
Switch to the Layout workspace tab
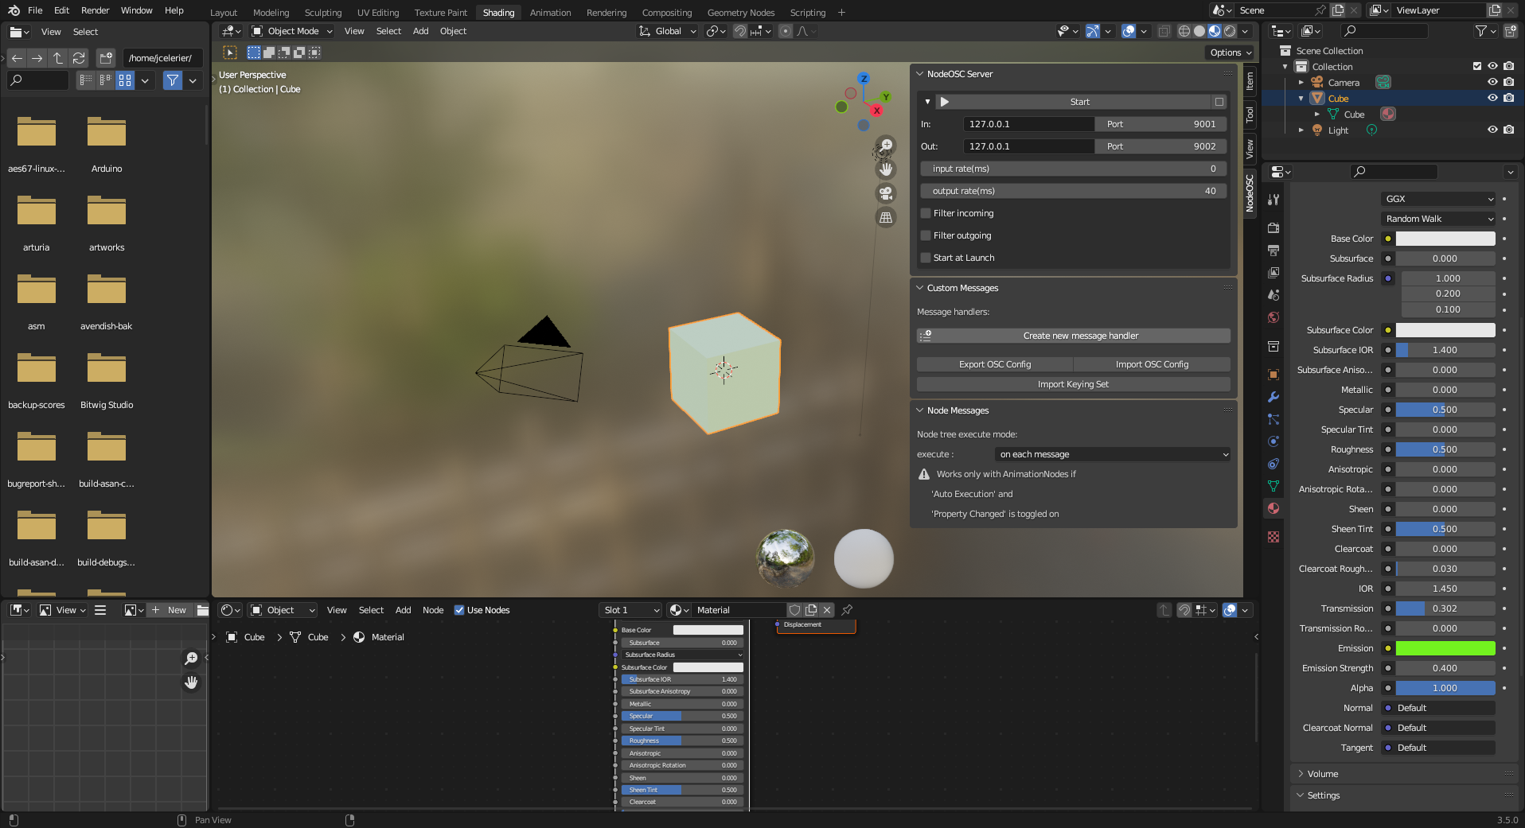(224, 13)
